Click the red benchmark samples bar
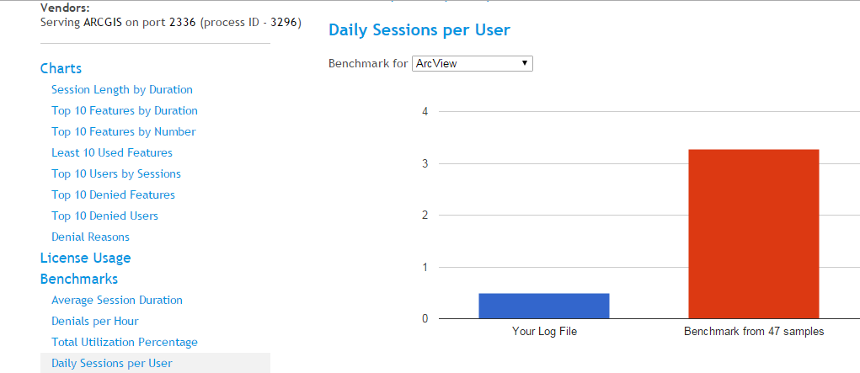The width and height of the screenshot is (860, 373). [753, 233]
